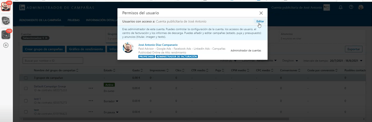The width and height of the screenshot is (372, 122).
Task: Click the Exportar button
Action: (354, 49)
